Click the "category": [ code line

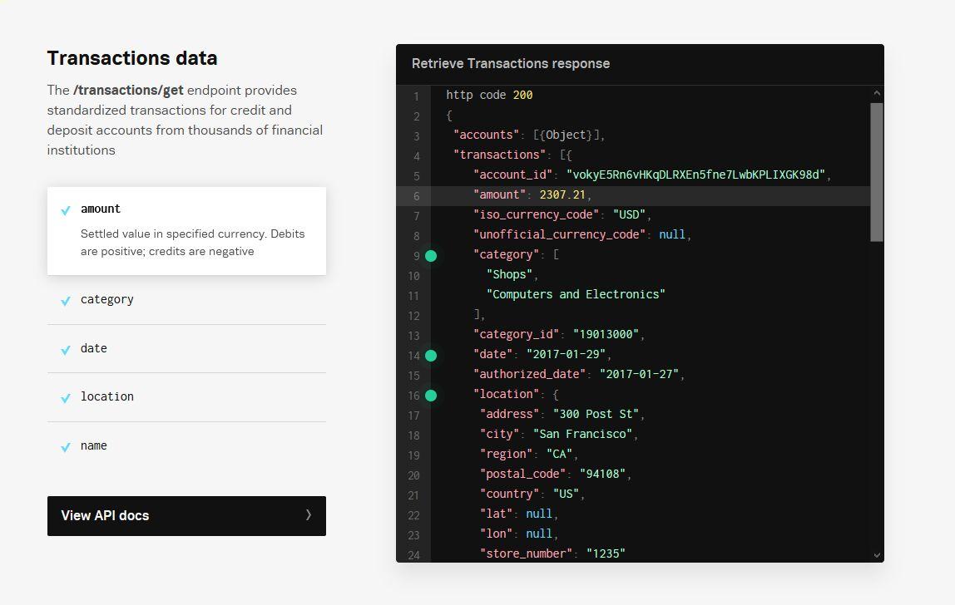516,255
